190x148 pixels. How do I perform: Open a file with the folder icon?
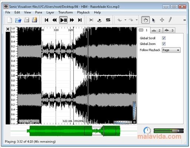pos(18,20)
